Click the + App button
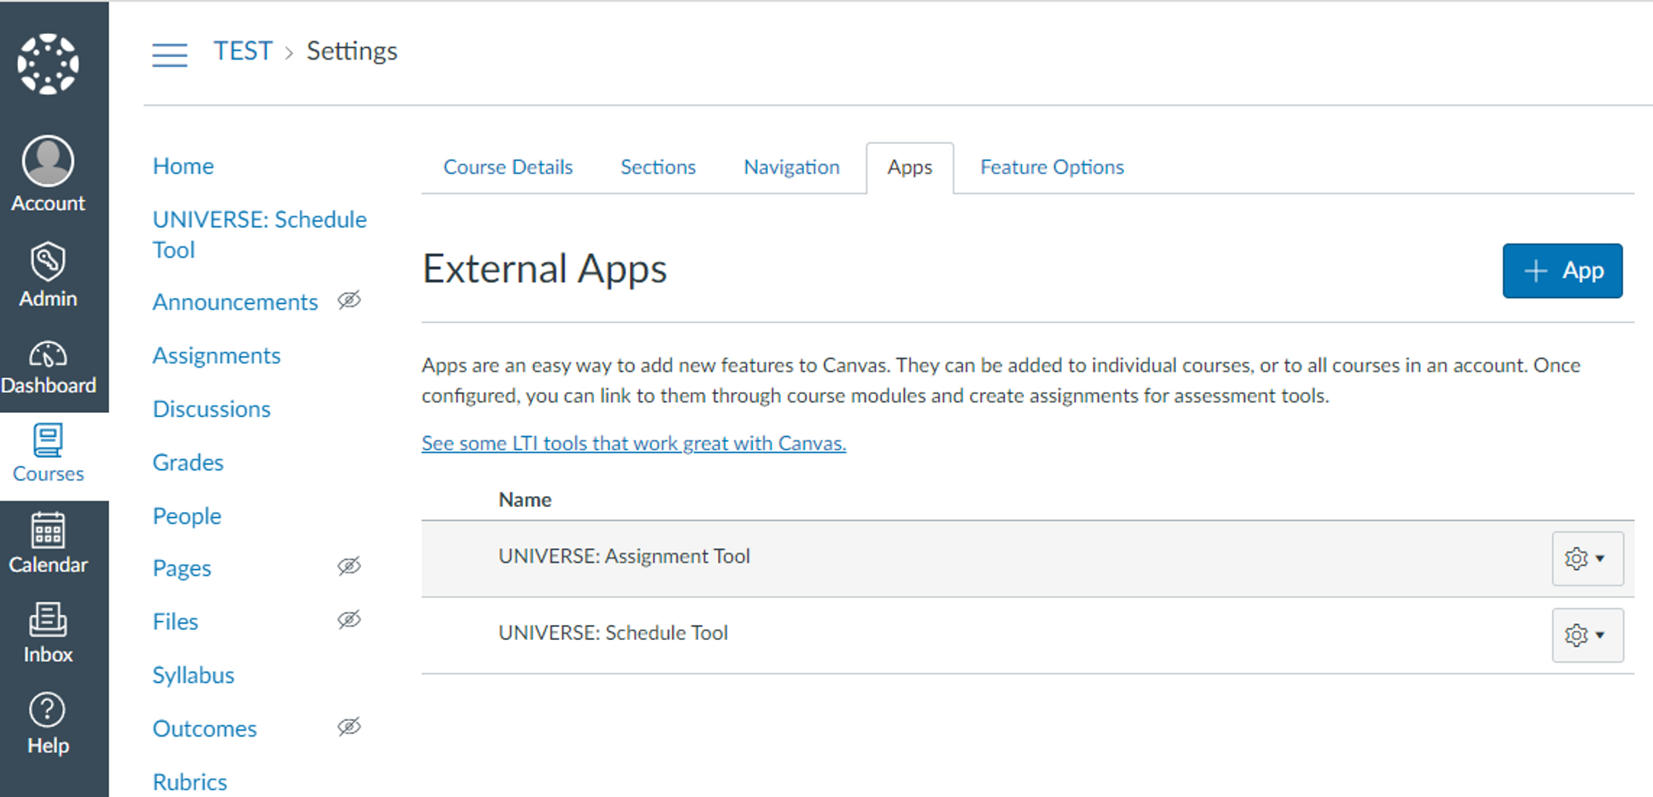The width and height of the screenshot is (1653, 797). [1562, 271]
